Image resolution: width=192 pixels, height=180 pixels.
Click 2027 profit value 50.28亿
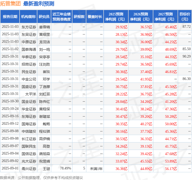[x=171, y=116]
